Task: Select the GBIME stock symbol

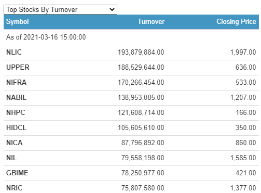Action: pos(17,173)
